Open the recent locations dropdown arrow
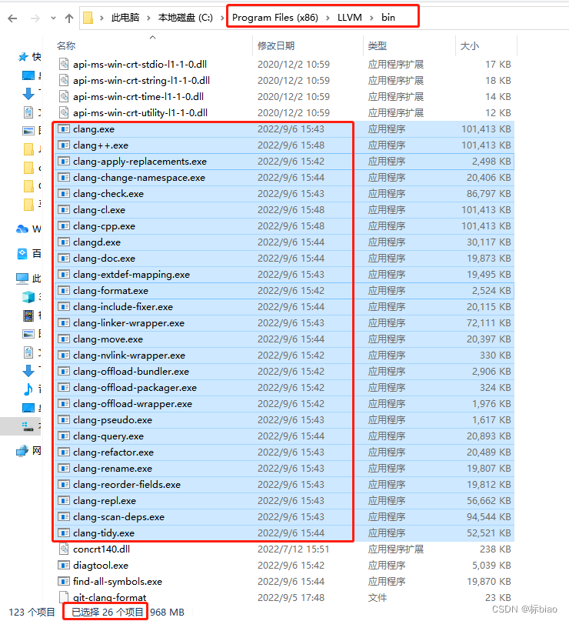This screenshot has width=569, height=621. click(x=53, y=18)
